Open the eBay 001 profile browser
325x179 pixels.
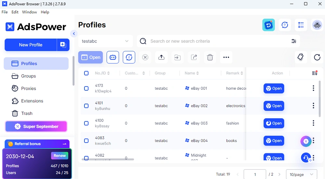(274, 88)
